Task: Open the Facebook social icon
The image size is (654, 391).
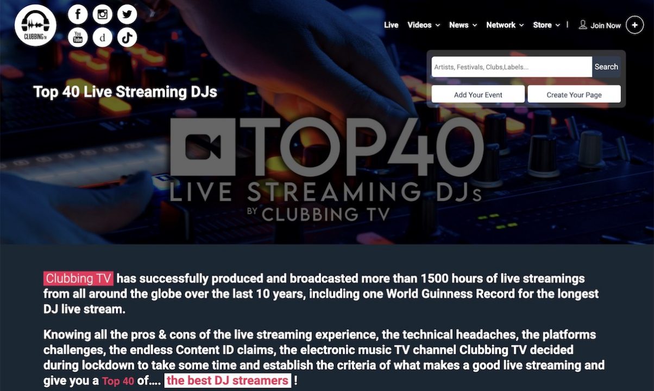Action: pyautogui.click(x=77, y=14)
